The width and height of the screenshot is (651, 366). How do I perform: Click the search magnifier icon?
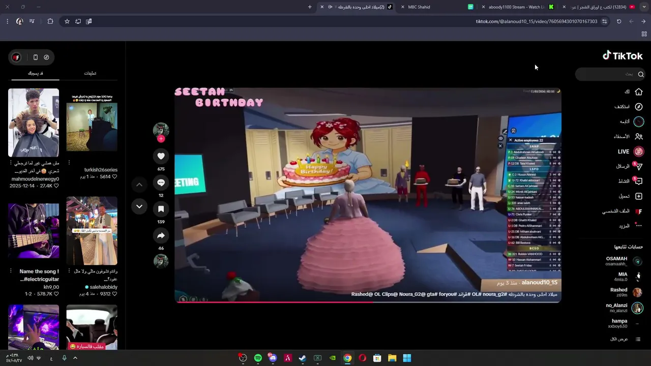pos(641,74)
